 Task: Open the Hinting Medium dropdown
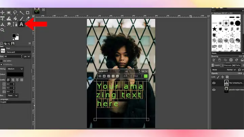15,69
